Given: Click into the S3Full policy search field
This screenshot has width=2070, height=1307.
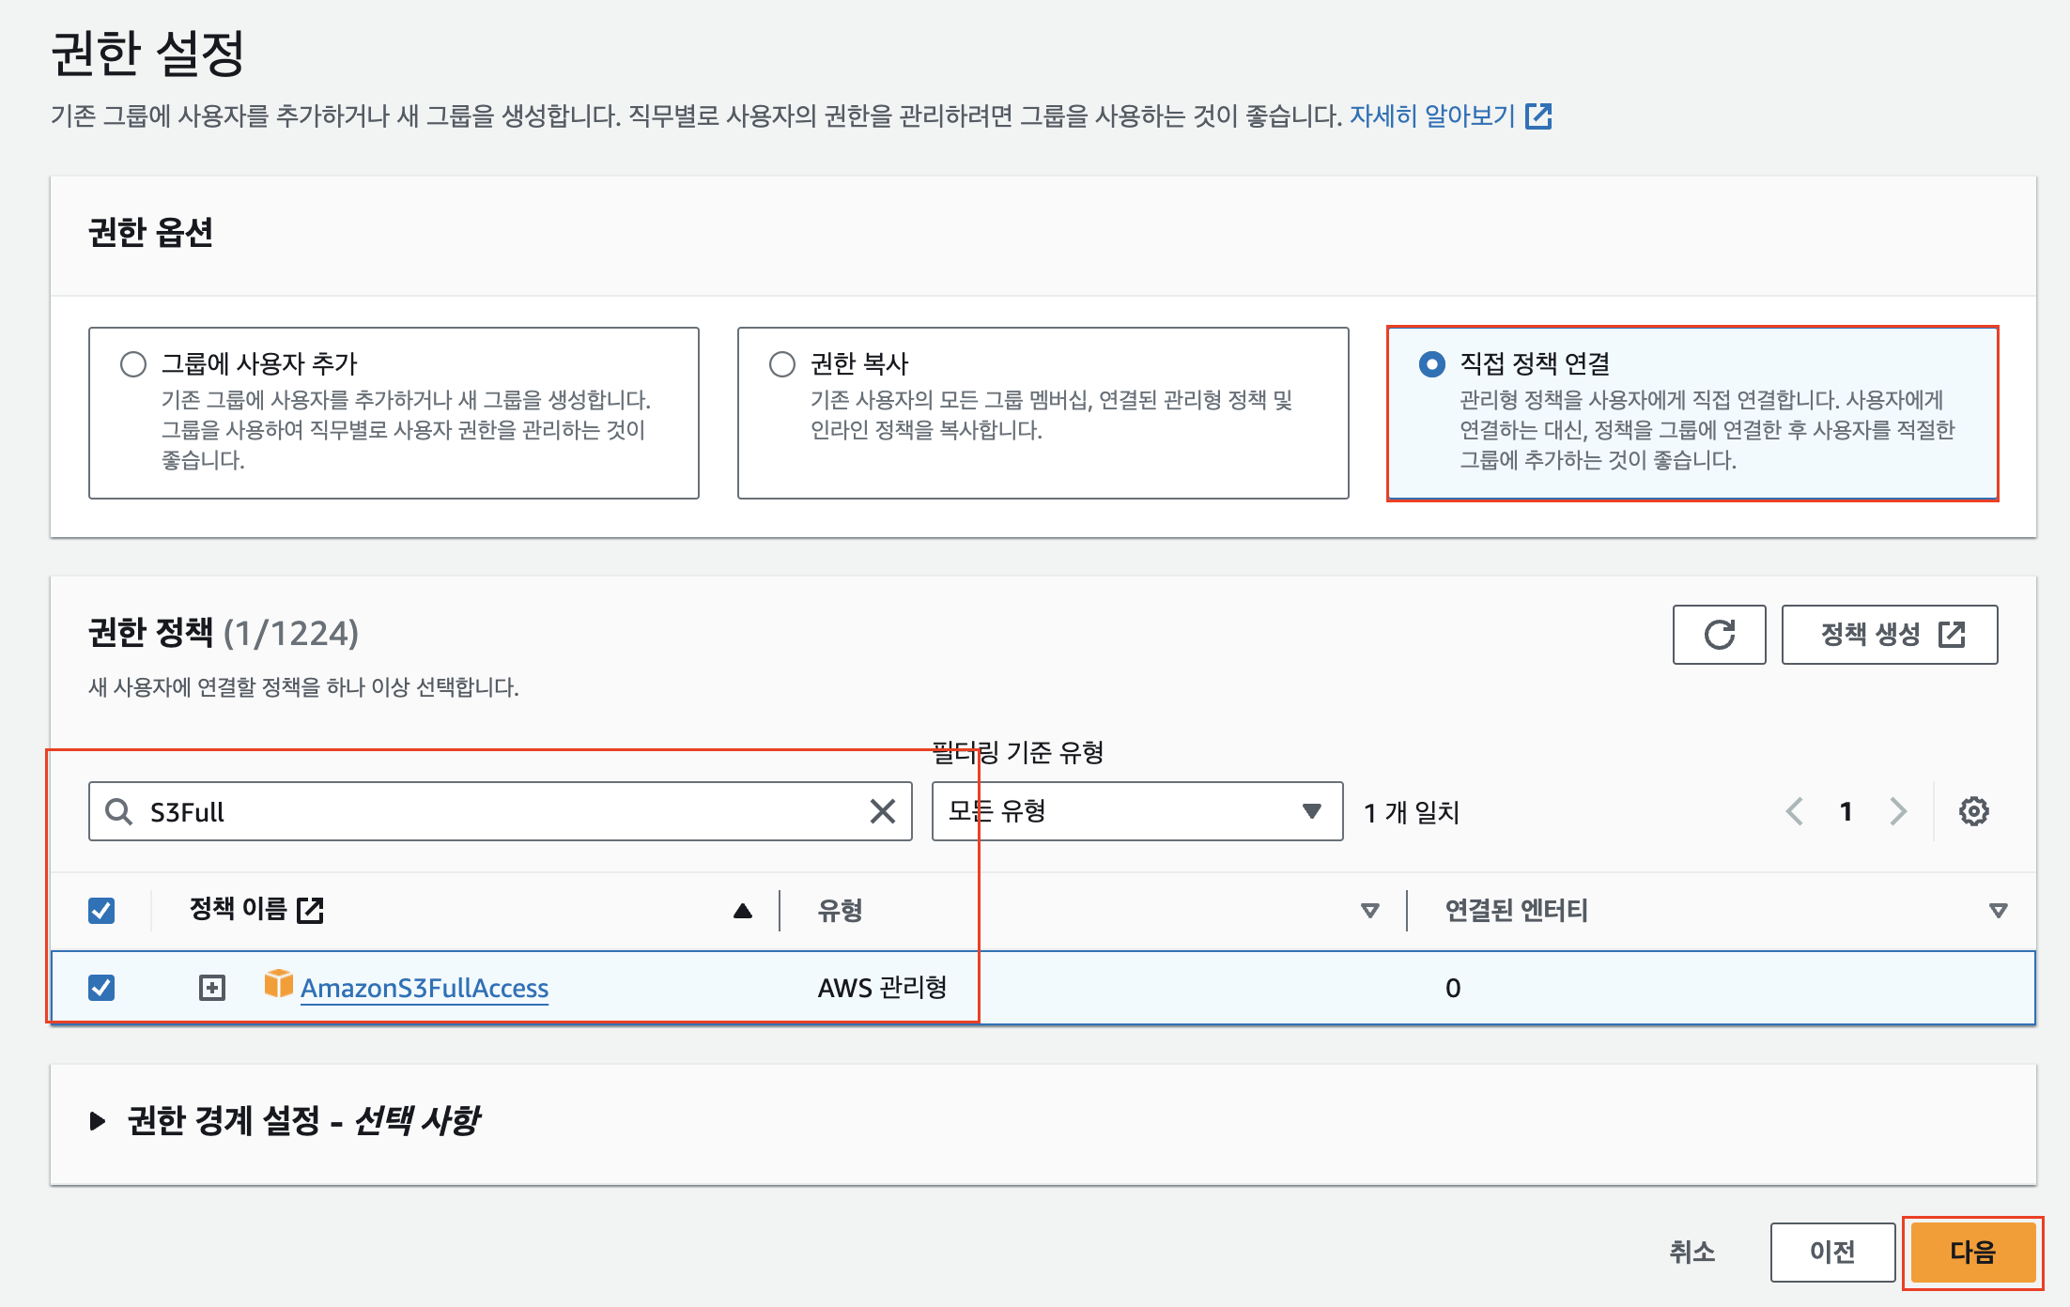Looking at the screenshot, I should [x=498, y=811].
